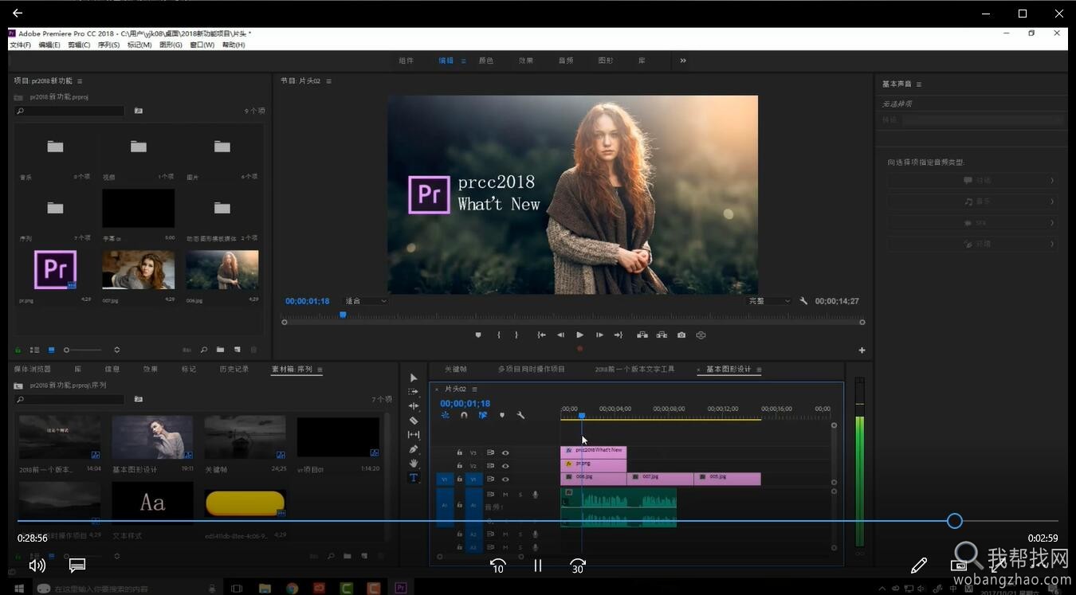Open the 历史记录 tab
The height and width of the screenshot is (595, 1076).
tap(234, 370)
